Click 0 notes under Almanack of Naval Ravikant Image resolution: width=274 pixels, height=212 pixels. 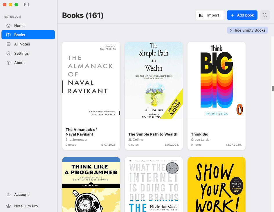coord(71,145)
